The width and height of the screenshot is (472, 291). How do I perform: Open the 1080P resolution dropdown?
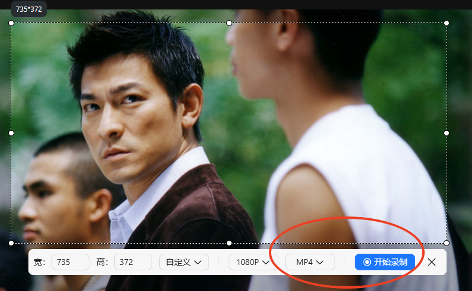[x=253, y=262]
